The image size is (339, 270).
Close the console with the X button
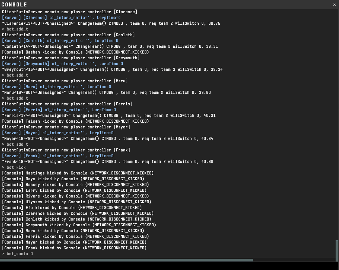click(334, 4)
